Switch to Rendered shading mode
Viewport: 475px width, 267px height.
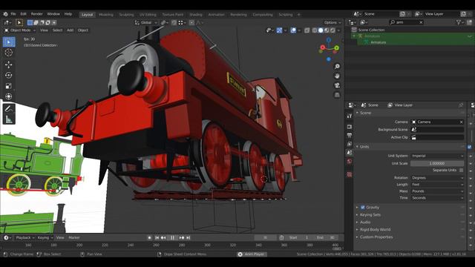pos(332,30)
